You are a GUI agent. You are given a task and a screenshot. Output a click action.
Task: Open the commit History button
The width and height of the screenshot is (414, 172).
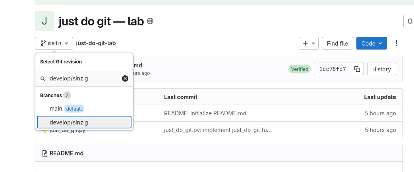[x=381, y=69]
